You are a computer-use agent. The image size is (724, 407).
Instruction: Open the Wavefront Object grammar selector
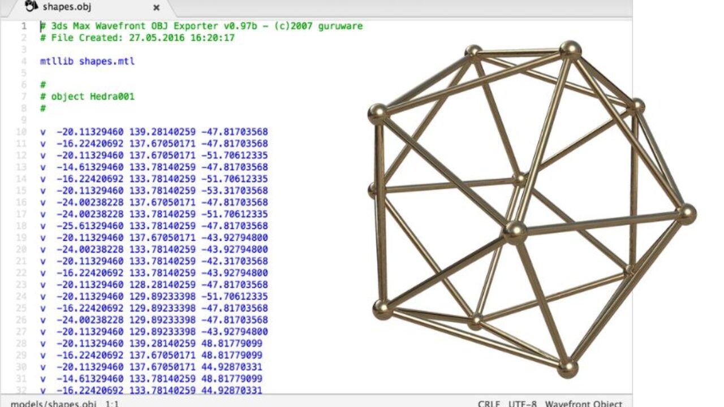(x=584, y=404)
